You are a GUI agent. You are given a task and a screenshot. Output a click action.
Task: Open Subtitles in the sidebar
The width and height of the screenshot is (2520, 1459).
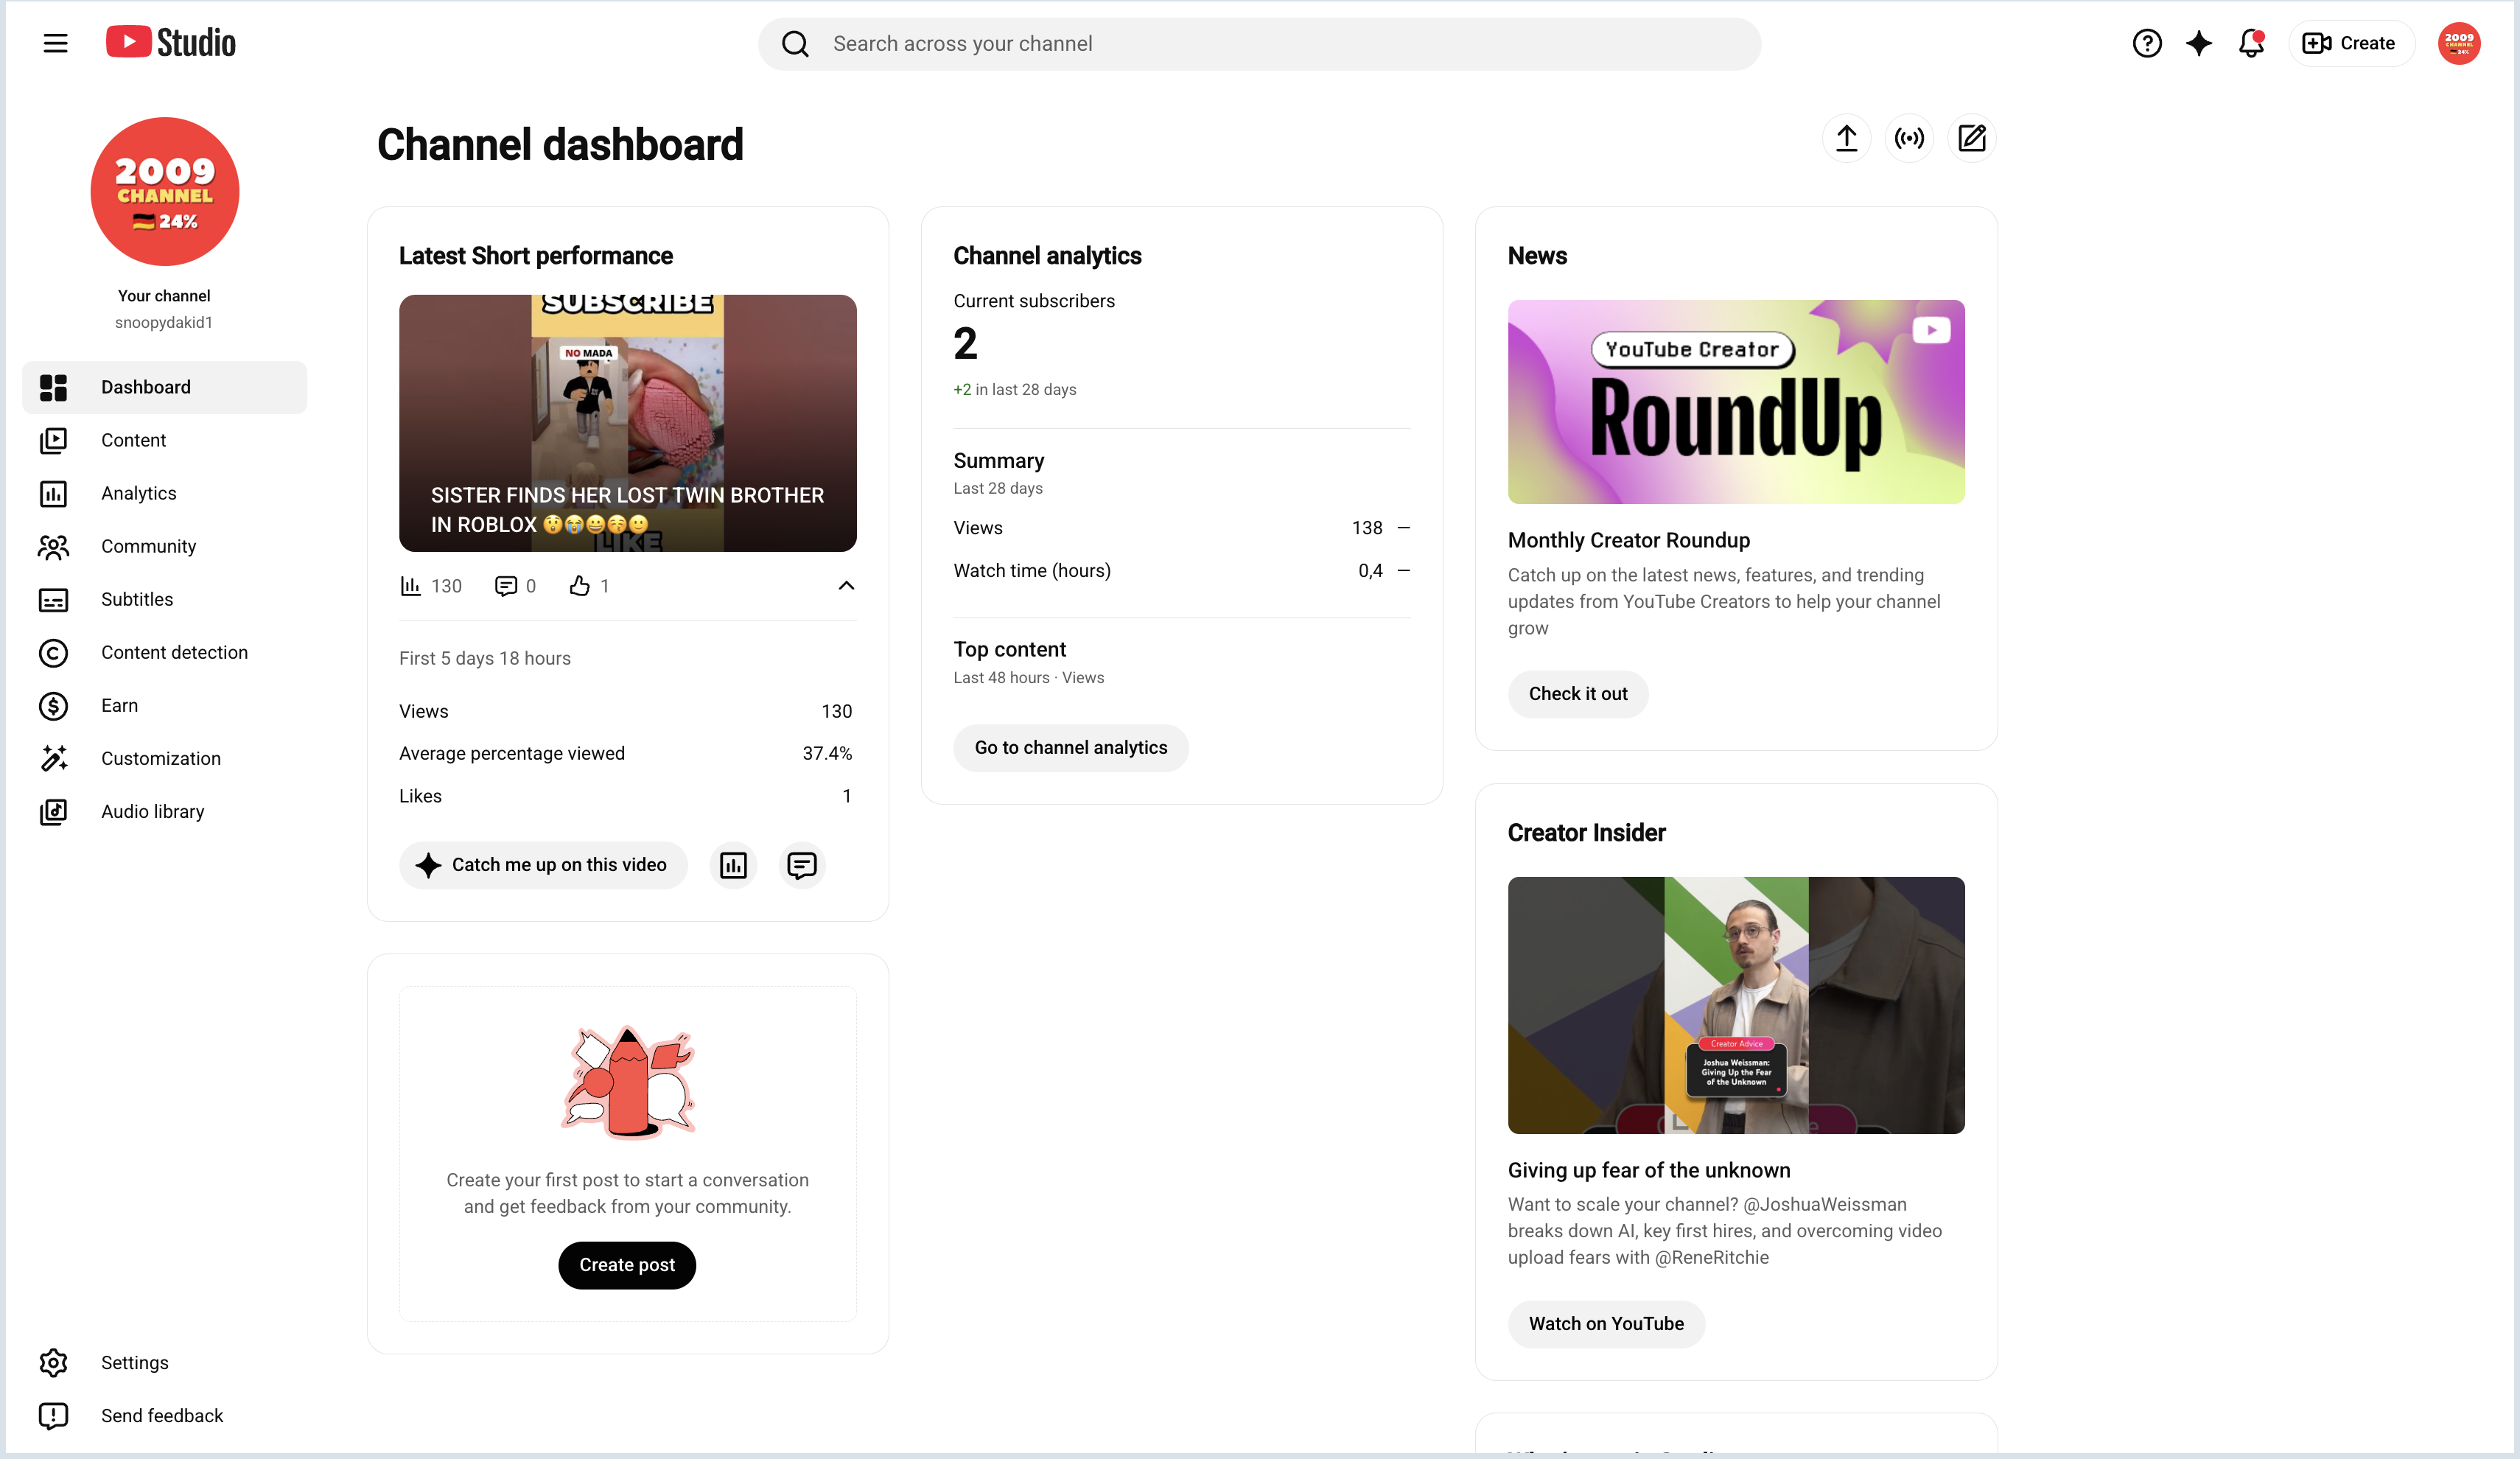tap(164, 599)
